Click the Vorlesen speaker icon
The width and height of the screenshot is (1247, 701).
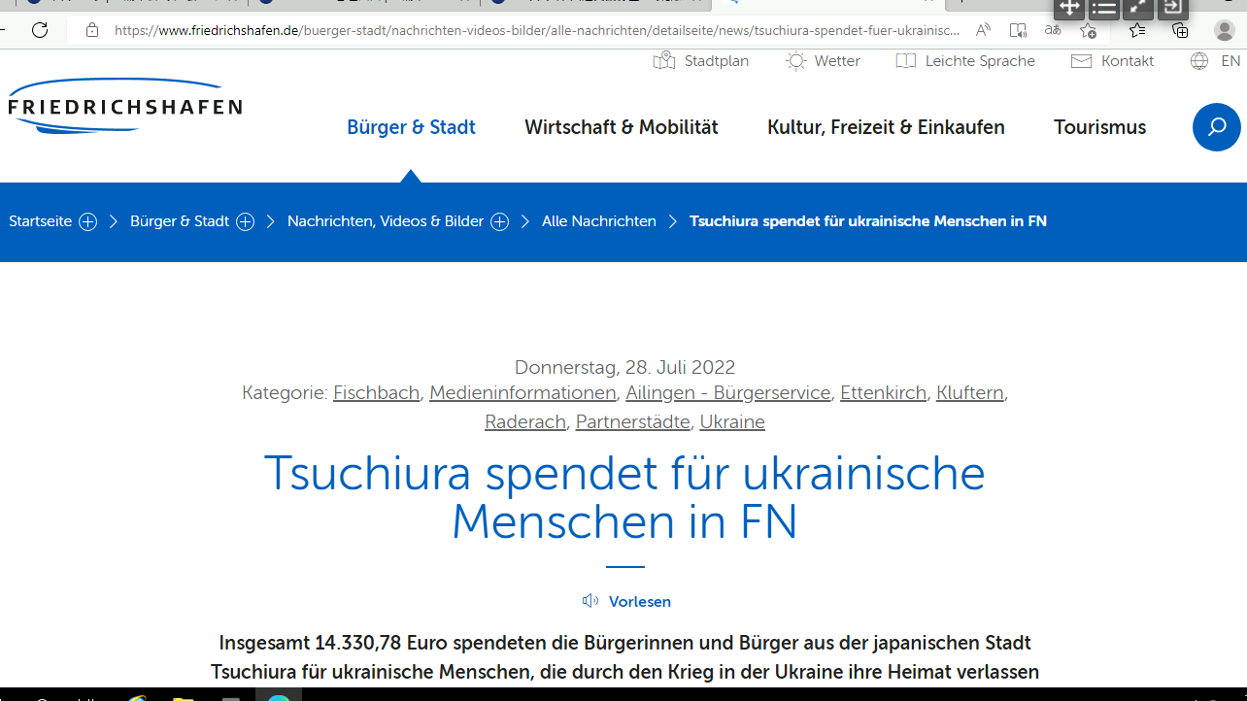click(x=590, y=601)
